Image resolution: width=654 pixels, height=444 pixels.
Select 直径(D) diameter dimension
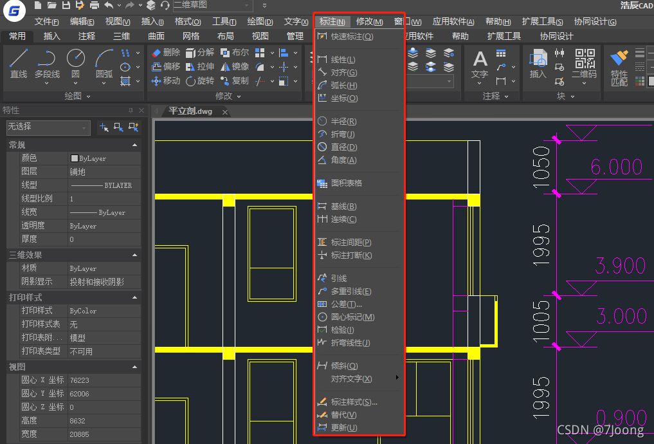pyautogui.click(x=359, y=147)
